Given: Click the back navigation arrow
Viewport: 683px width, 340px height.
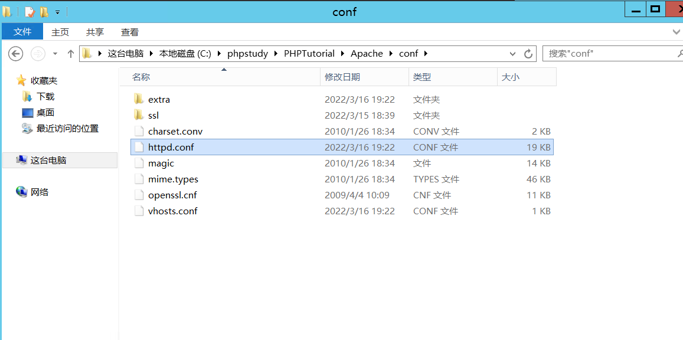Looking at the screenshot, I should click(15, 53).
